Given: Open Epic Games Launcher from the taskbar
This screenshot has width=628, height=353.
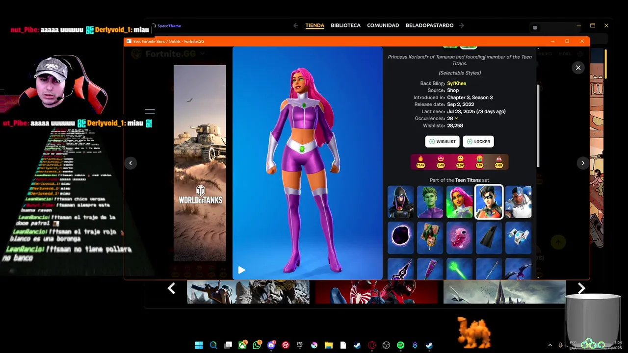Looking at the screenshot, I should tap(300, 345).
